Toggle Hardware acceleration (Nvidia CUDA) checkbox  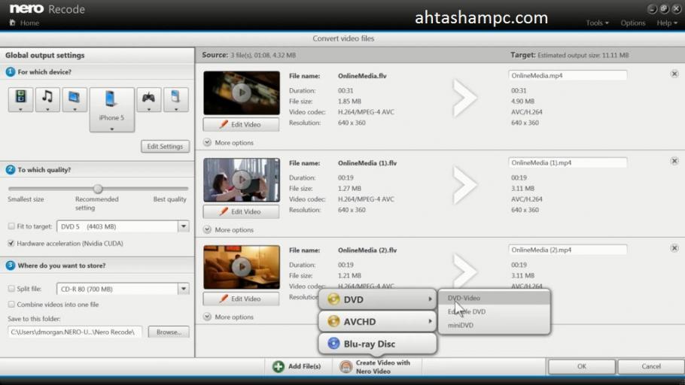click(x=11, y=243)
